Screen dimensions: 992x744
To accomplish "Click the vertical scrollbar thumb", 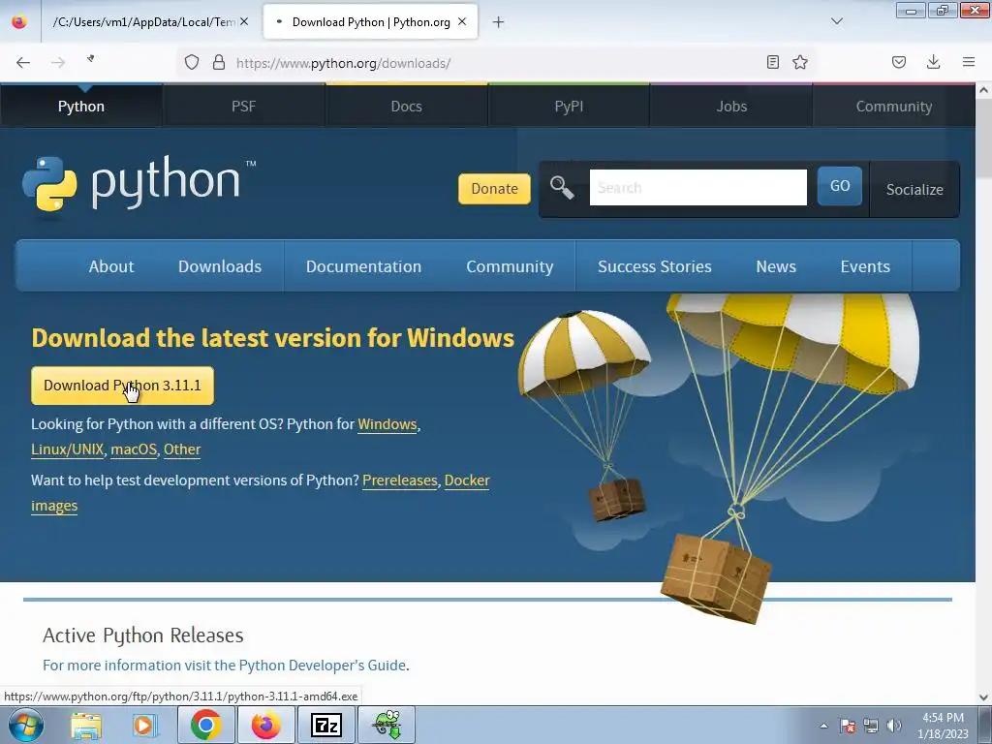I will [x=983, y=138].
